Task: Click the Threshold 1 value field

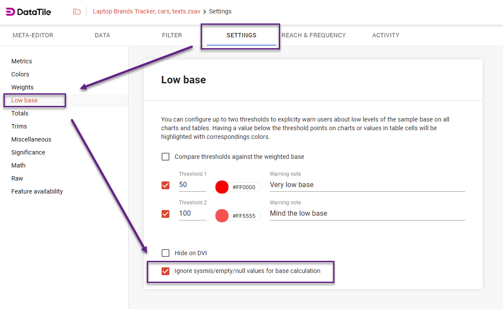Action: tap(192, 185)
